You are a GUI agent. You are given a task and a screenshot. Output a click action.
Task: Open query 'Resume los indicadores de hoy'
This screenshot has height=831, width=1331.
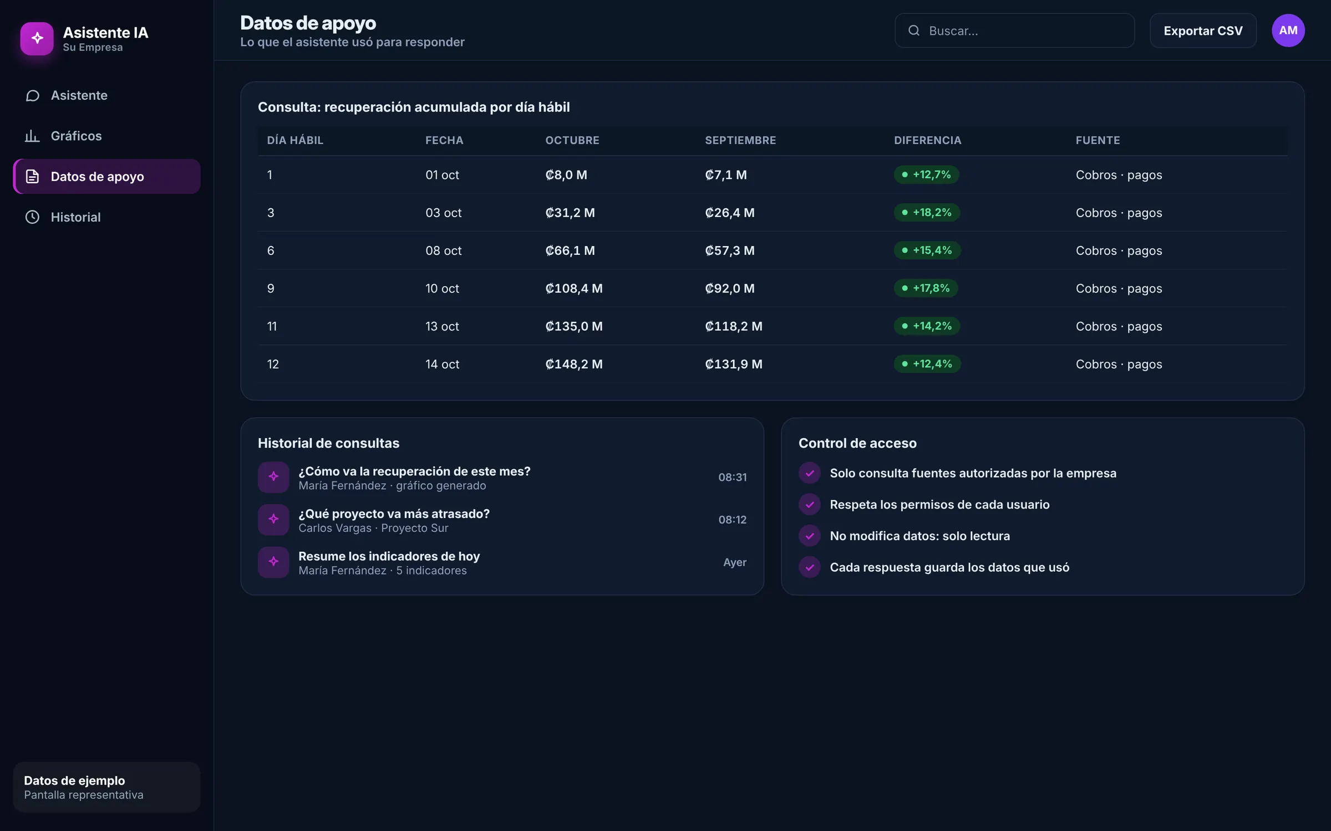click(502, 562)
